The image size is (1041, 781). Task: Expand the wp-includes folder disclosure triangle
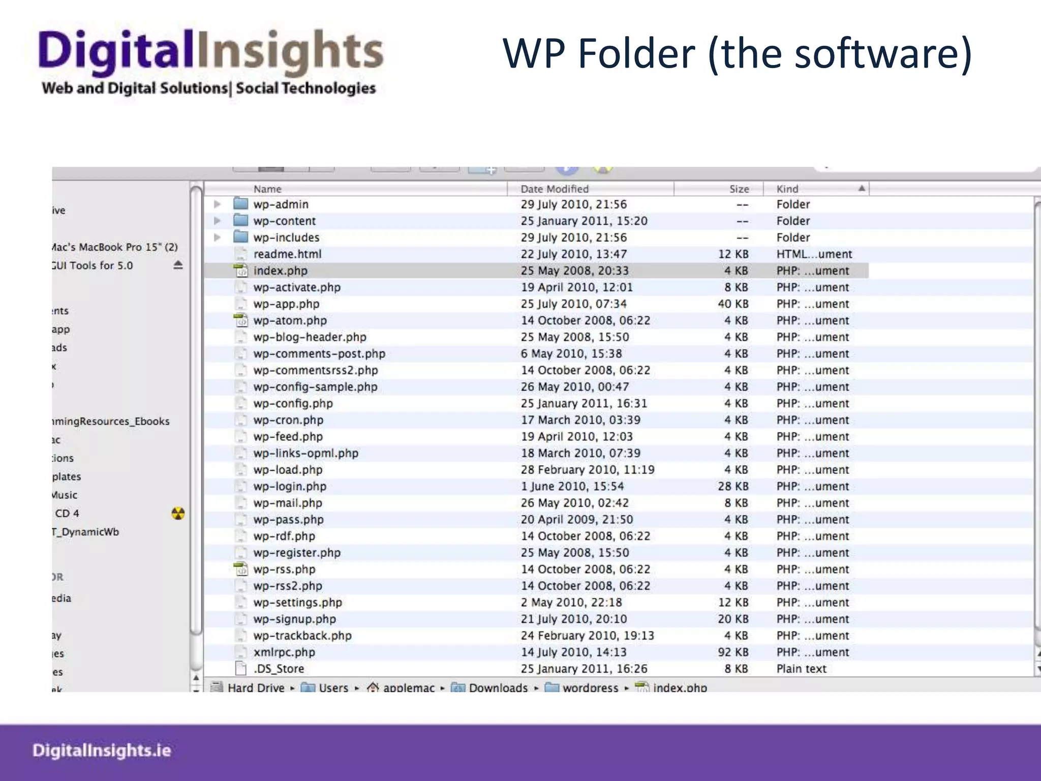click(217, 237)
